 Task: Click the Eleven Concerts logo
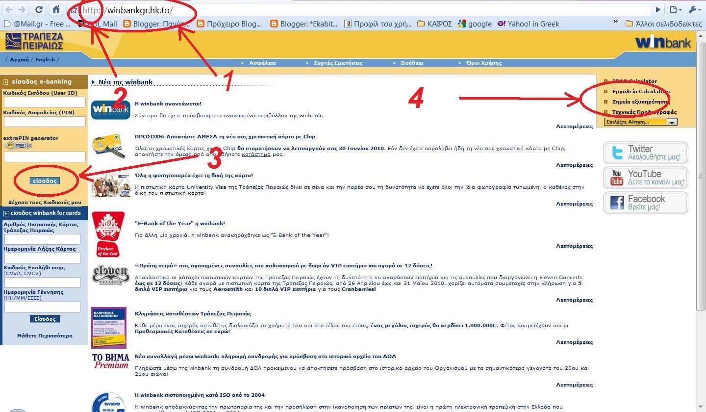(111, 275)
